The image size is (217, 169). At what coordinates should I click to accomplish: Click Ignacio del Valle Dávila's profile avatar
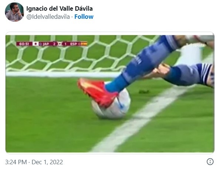pos(14,12)
